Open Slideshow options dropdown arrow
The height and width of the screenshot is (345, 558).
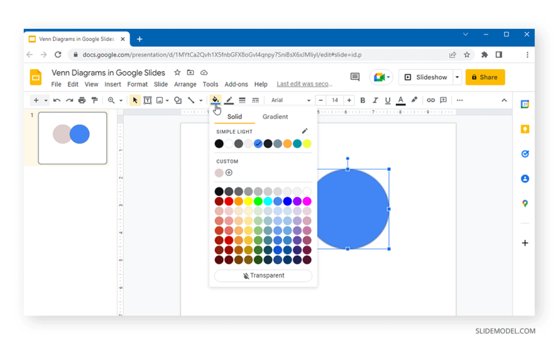pyautogui.click(x=457, y=77)
